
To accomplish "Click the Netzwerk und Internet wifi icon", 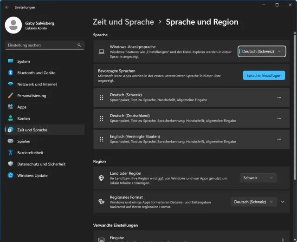I will [x=11, y=84].
